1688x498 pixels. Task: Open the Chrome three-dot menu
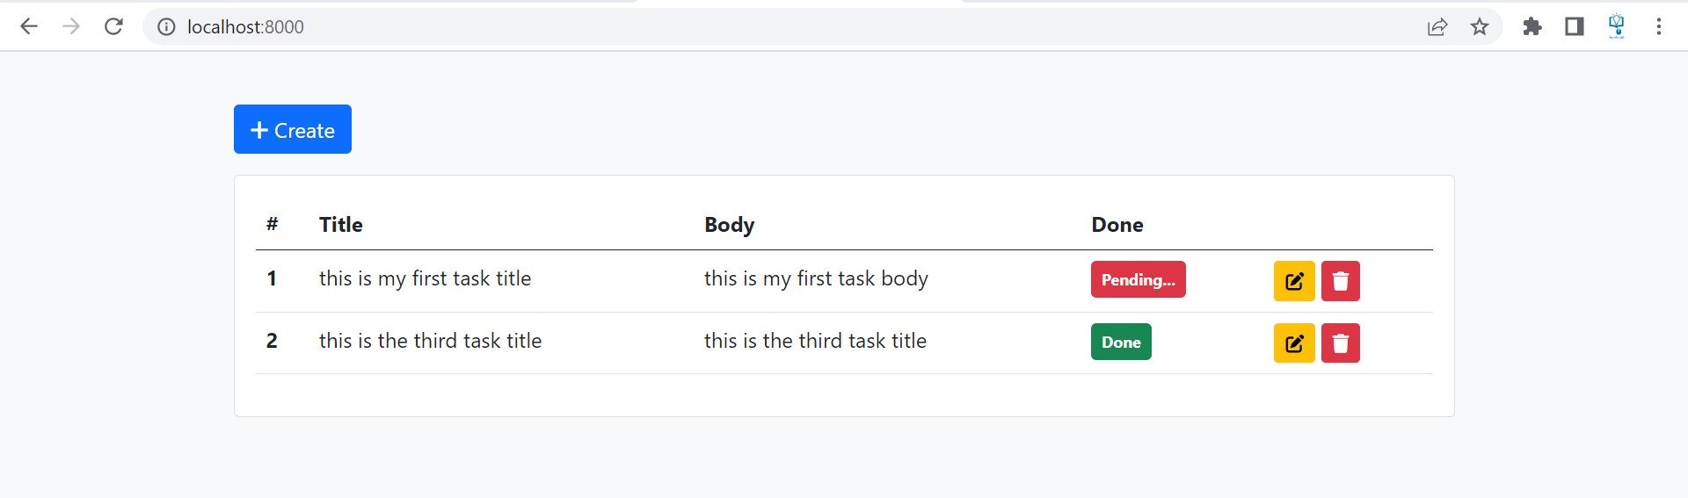point(1659,26)
